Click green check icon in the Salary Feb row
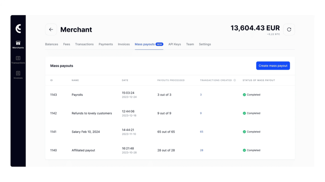 pos(244,132)
